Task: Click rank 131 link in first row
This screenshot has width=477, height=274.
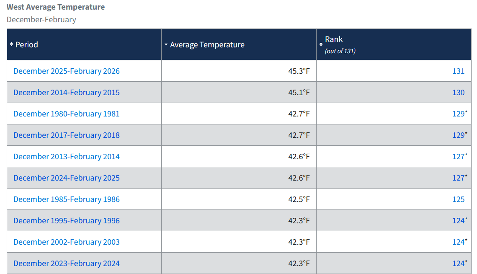Action: pyautogui.click(x=458, y=71)
